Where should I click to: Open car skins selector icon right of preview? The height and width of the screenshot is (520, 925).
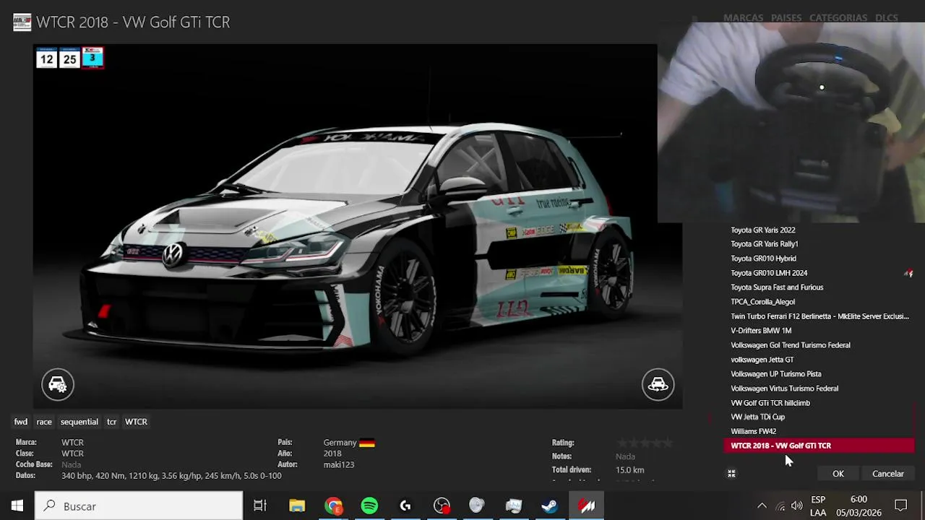click(x=658, y=384)
